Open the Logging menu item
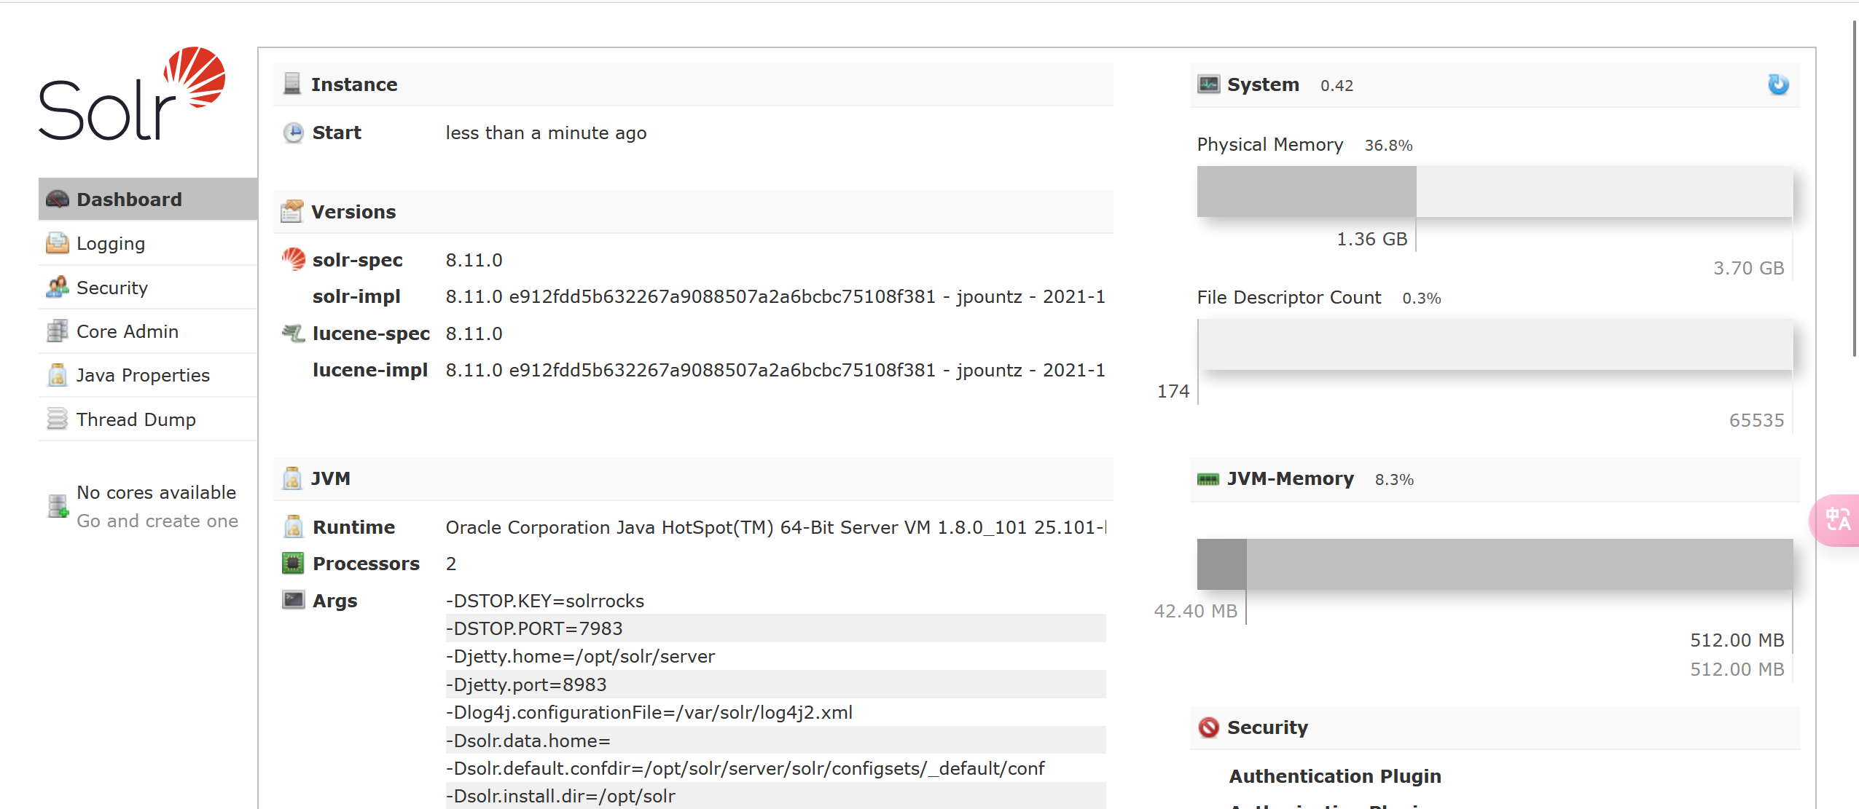Viewport: 1859px width, 809px height. click(x=111, y=243)
